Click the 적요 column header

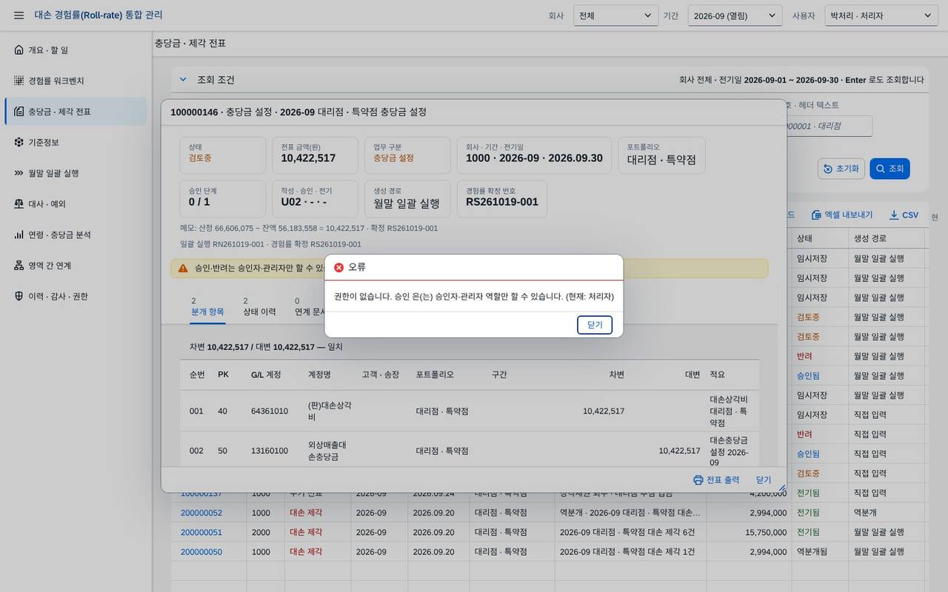[717, 374]
